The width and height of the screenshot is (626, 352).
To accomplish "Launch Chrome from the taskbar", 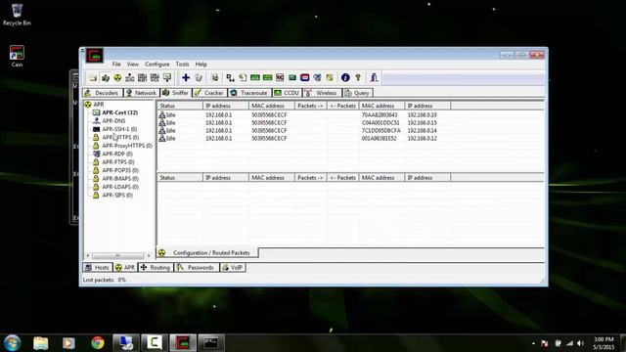I will click(x=98, y=343).
